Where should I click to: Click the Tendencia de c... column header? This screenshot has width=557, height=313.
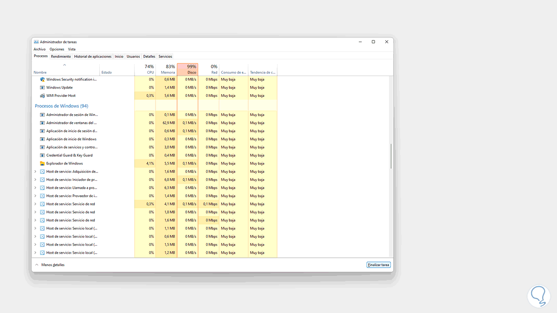(x=263, y=70)
